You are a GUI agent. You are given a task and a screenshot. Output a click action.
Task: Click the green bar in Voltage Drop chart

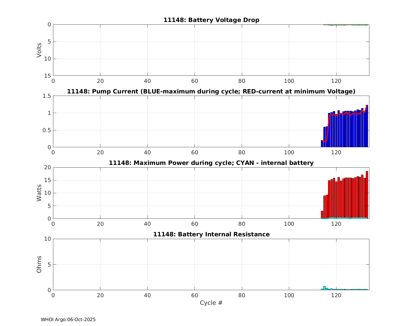coord(332,25)
